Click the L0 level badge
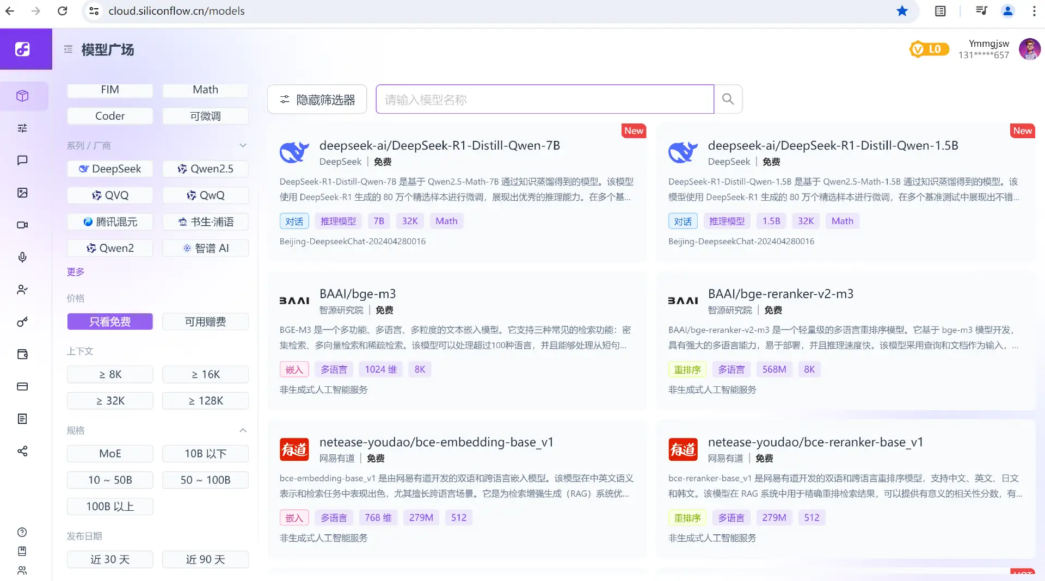Viewport: 1045px width, 581px height. tap(929, 50)
